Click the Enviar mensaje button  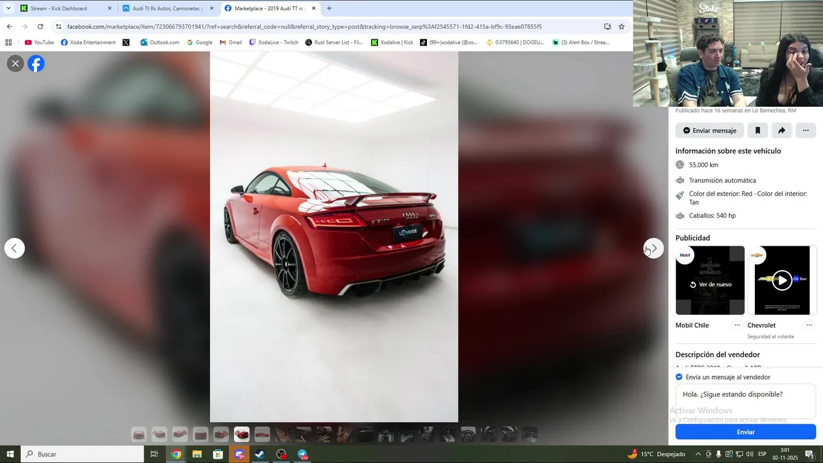click(709, 131)
